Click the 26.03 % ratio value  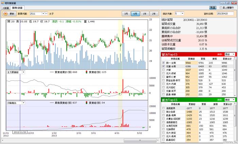pos(203,40)
